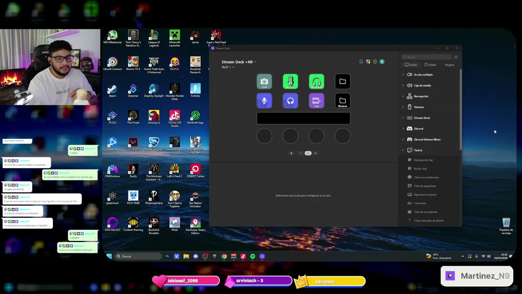Select the Cam camera key
Image resolution: width=522 pixels, height=294 pixels.
click(x=264, y=81)
